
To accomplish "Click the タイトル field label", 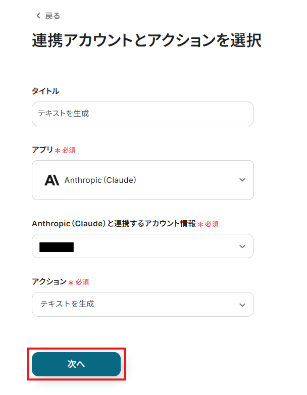I will (45, 91).
